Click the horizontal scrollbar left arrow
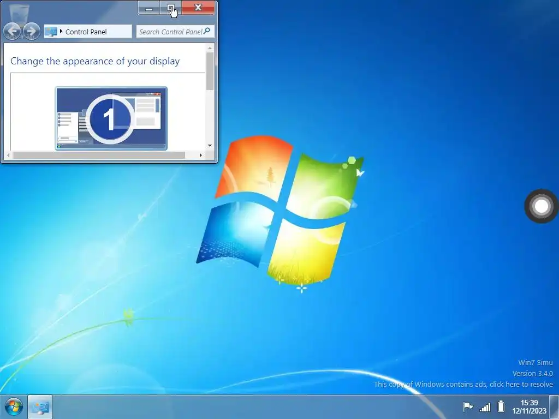This screenshot has height=419, width=559. click(8, 155)
